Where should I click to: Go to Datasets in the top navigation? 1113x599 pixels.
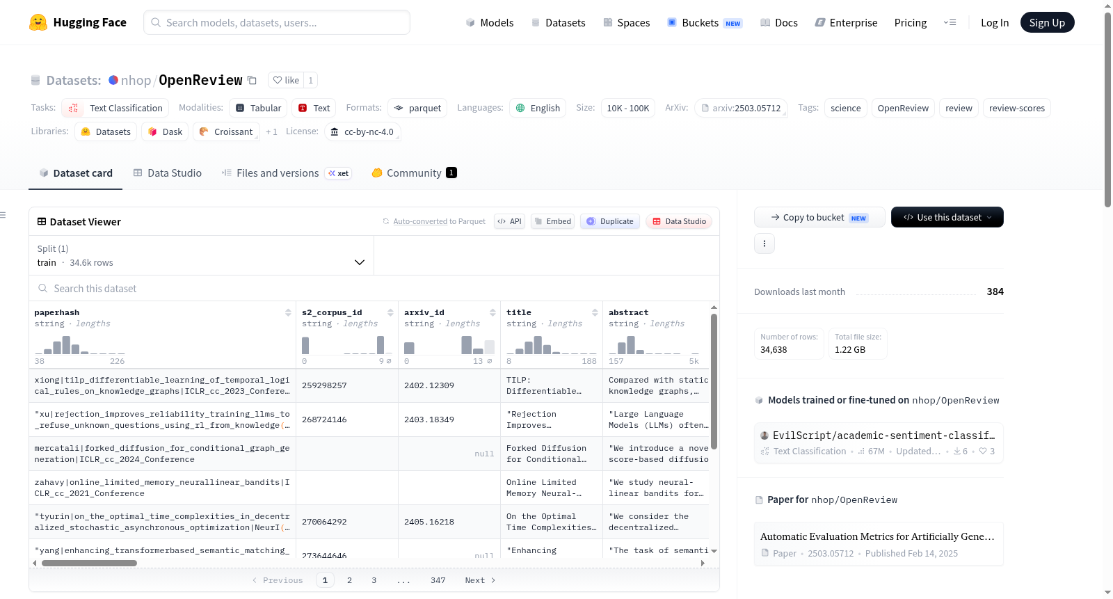pyautogui.click(x=558, y=22)
